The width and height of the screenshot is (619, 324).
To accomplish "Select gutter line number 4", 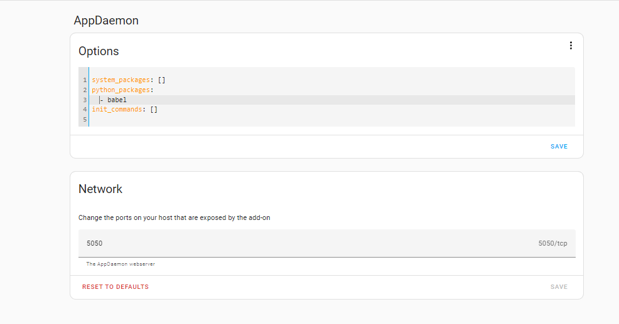I will pyautogui.click(x=84, y=110).
